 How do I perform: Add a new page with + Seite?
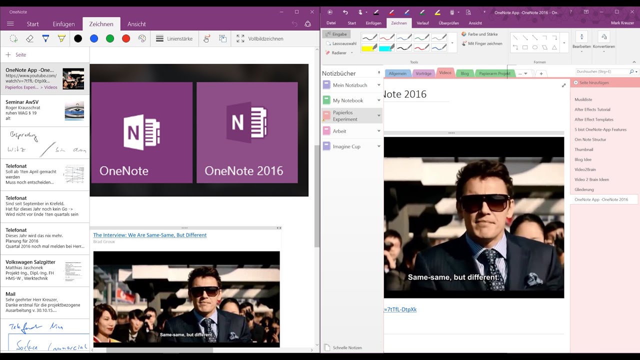[16, 54]
